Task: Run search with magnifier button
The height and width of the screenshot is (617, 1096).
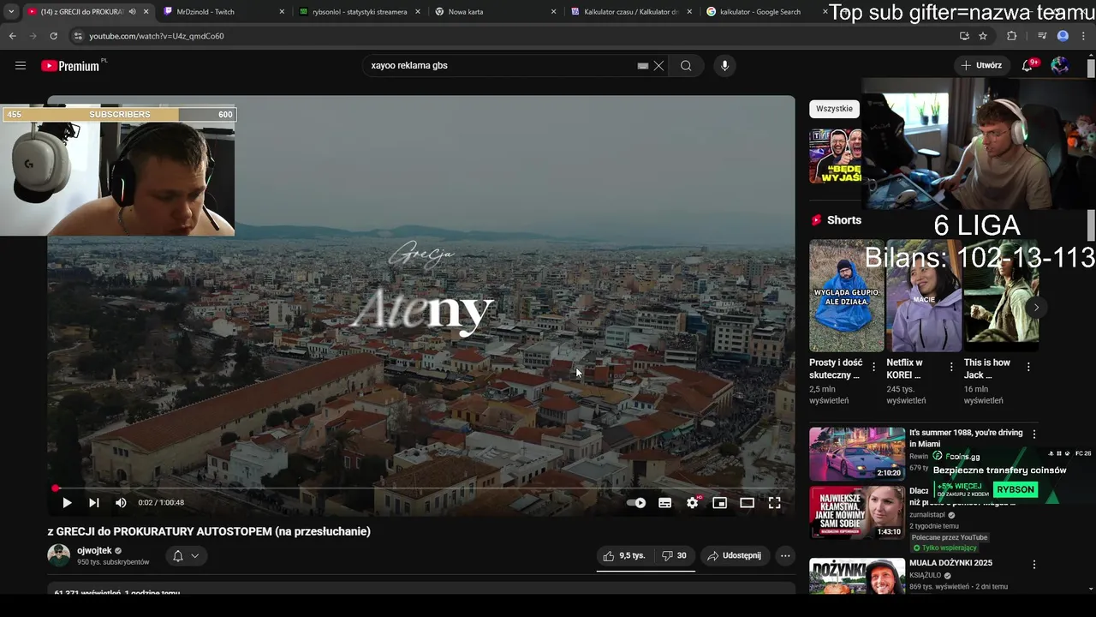Action: click(686, 66)
